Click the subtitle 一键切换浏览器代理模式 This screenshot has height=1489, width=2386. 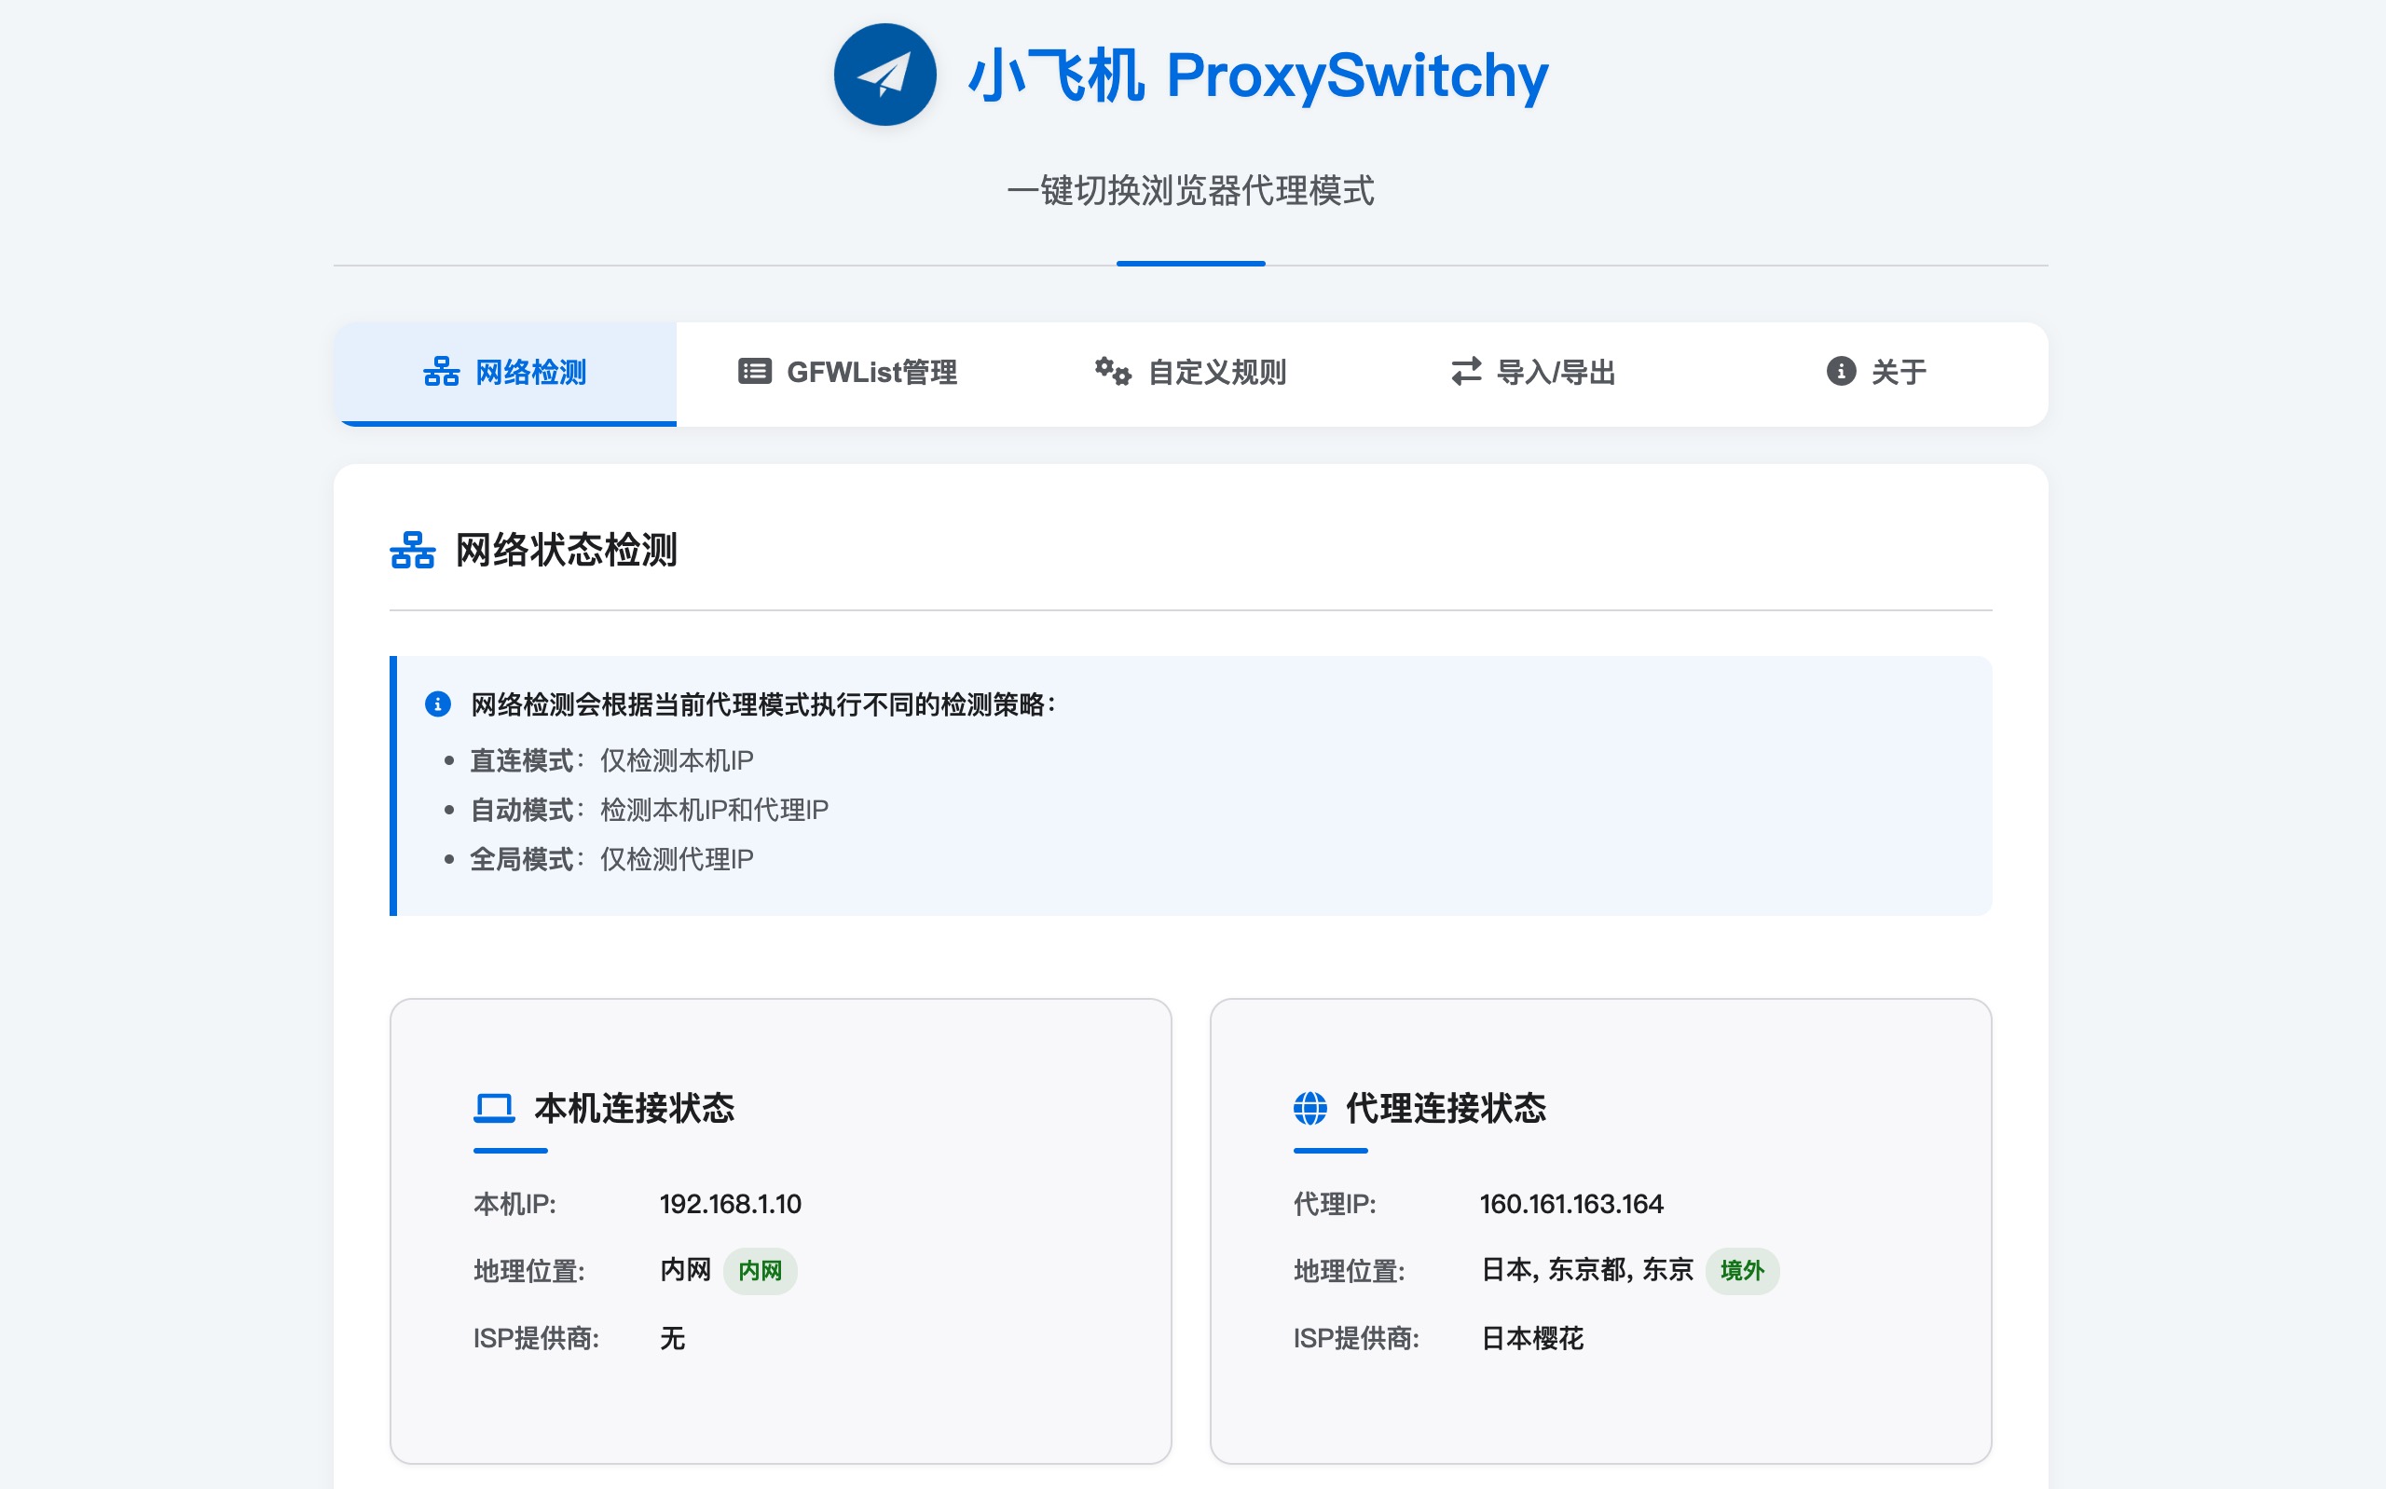1190,191
